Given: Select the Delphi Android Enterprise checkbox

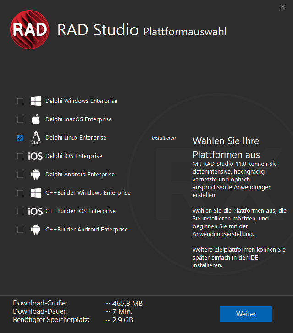Looking at the screenshot, I should (x=20, y=175).
